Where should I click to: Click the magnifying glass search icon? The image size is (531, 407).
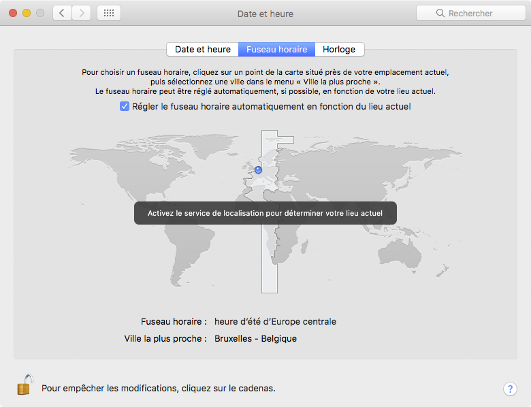tap(440, 13)
